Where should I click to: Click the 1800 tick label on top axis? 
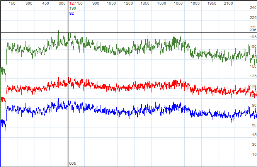[195, 3]
